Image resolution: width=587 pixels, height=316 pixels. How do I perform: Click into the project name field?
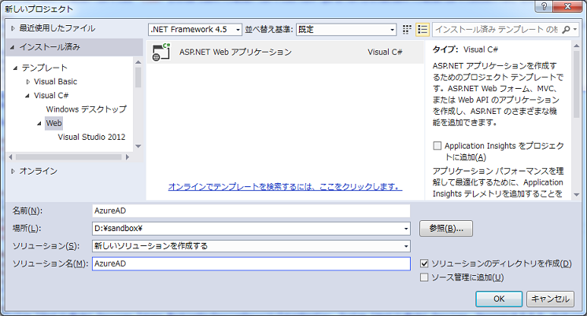[251, 211]
